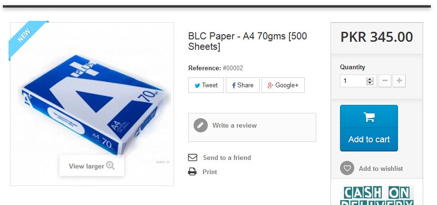Click the Facebook icon on Share button
Screen dimensions: 437x205
click(x=234, y=85)
